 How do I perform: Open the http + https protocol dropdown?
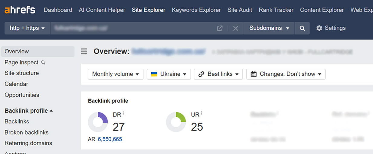click(27, 28)
